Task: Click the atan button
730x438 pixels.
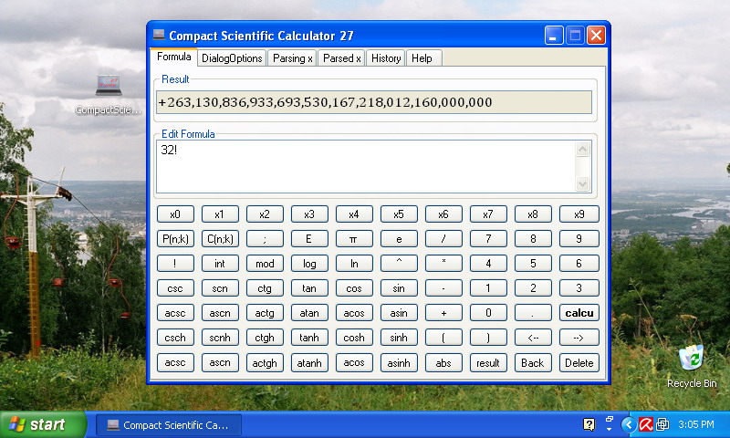Action: [x=309, y=313]
